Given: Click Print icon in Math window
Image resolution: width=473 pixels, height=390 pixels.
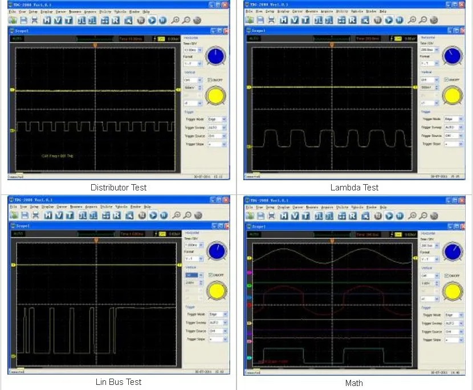Looking at the screenshot, I should pyautogui.click(x=272, y=216).
